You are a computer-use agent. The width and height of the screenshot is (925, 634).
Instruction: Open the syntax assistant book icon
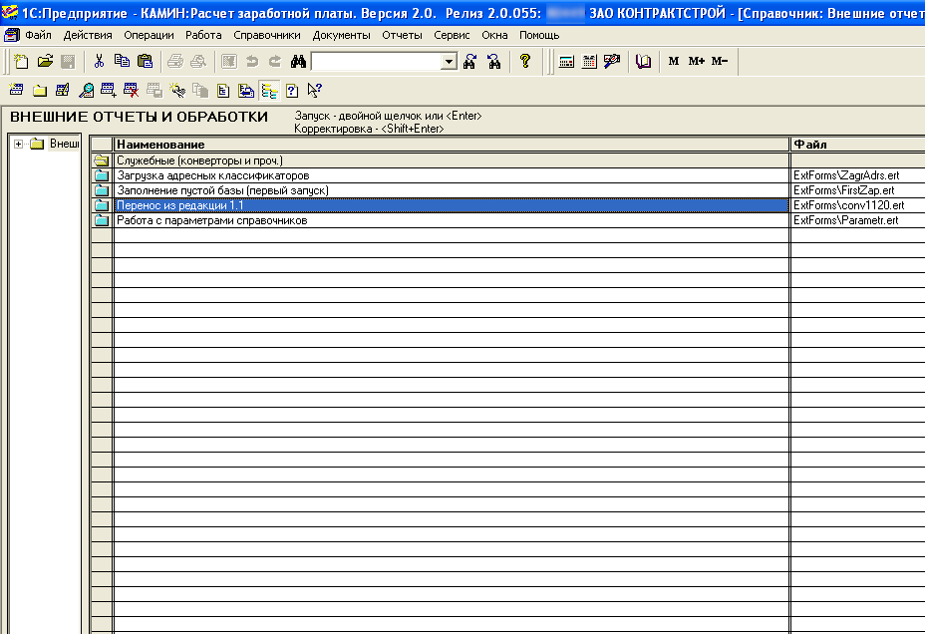click(644, 62)
